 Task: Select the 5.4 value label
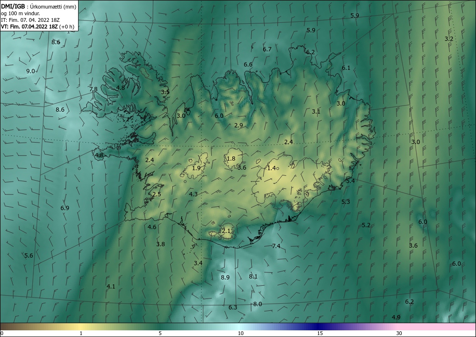(x=350, y=181)
